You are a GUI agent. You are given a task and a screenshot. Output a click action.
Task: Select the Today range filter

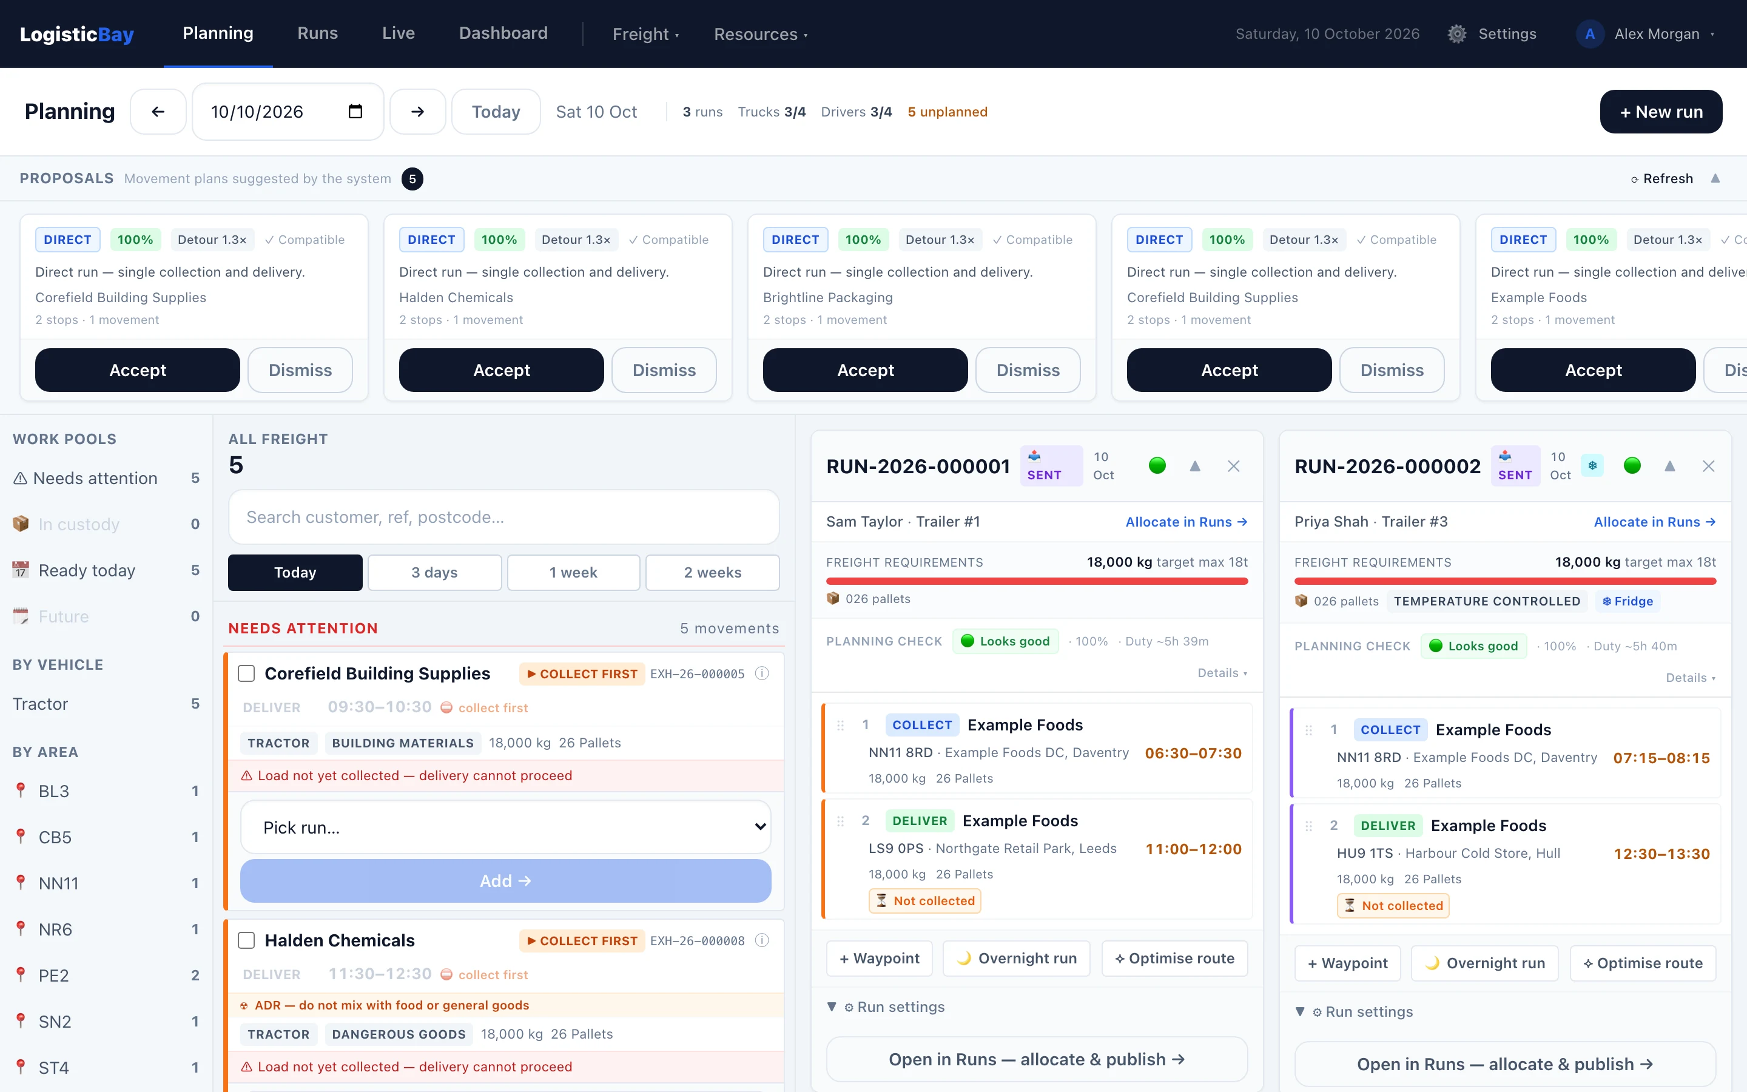(295, 573)
